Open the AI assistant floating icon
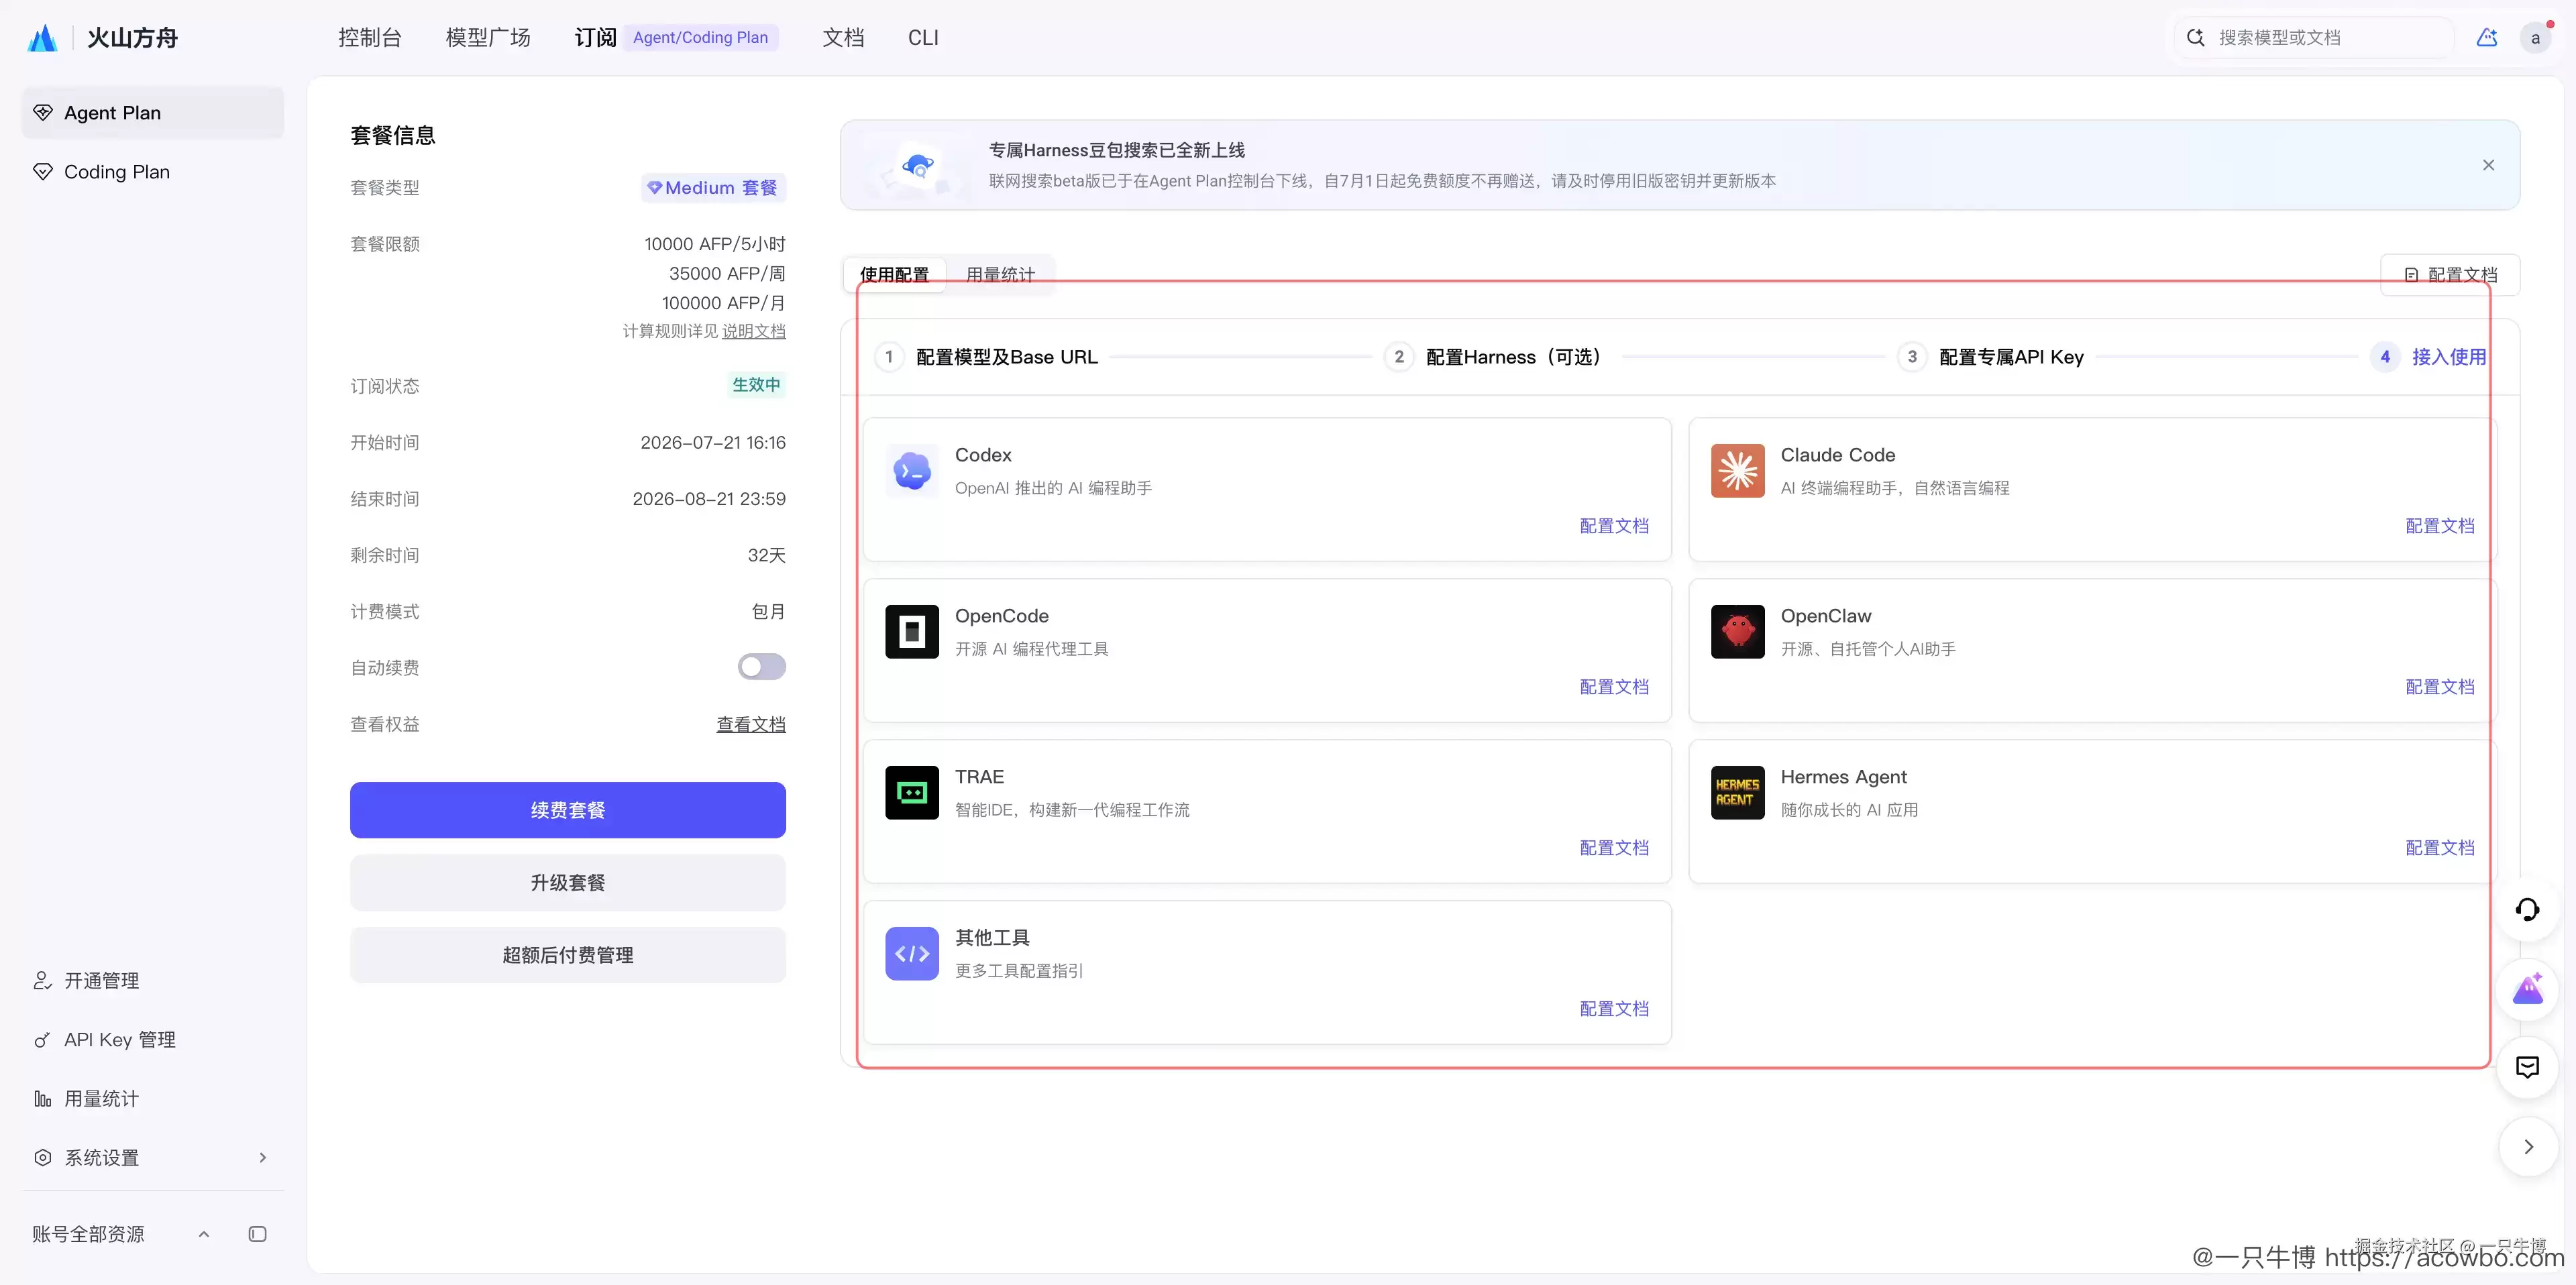This screenshot has height=1285, width=2576. click(2527, 989)
